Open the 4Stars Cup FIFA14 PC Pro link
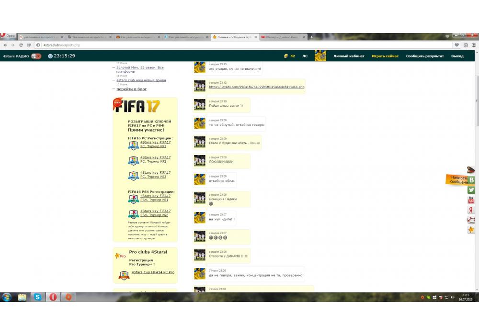The width and height of the screenshot is (479, 335). pyautogui.click(x=153, y=272)
